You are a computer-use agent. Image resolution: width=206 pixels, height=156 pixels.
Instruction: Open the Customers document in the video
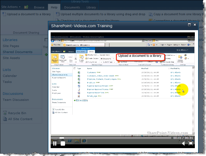tap(91, 72)
